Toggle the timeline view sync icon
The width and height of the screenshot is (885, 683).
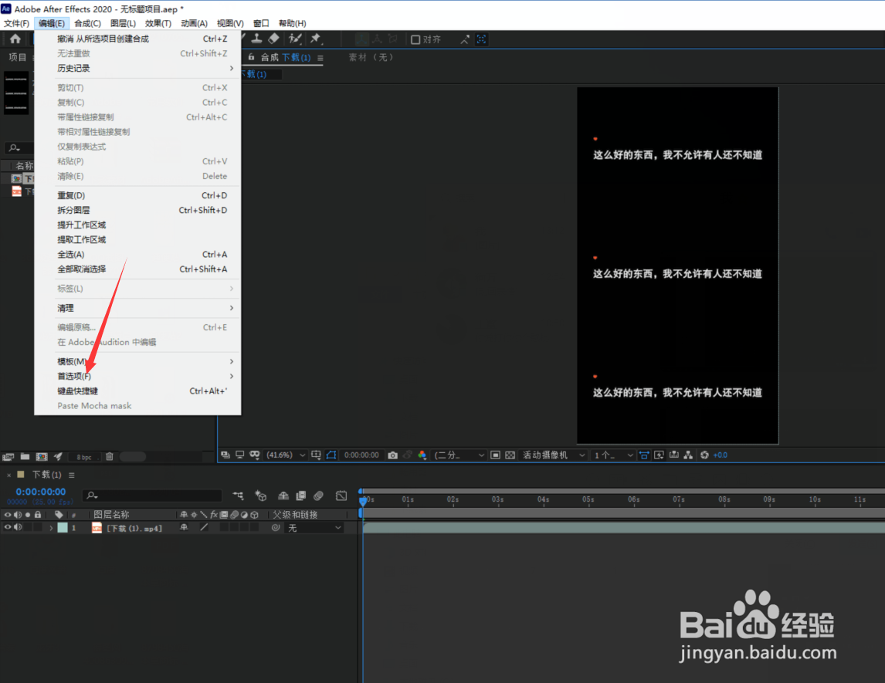pos(674,455)
